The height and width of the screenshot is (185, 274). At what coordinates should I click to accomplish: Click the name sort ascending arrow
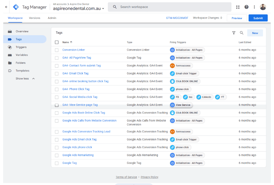tap(71, 42)
